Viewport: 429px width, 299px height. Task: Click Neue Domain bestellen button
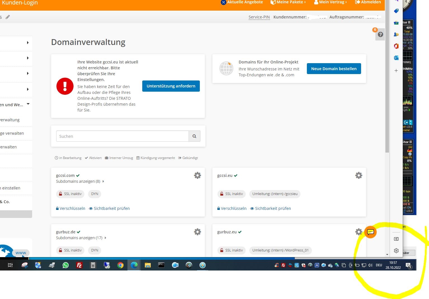pyautogui.click(x=334, y=69)
